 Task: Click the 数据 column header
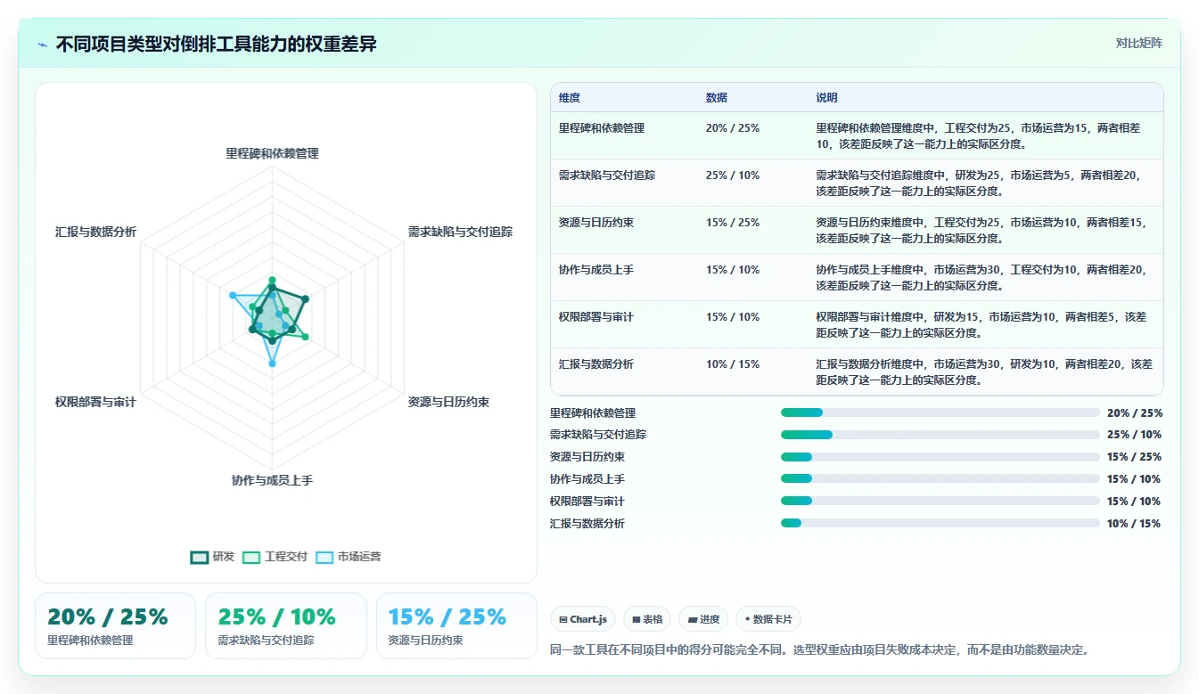click(716, 98)
